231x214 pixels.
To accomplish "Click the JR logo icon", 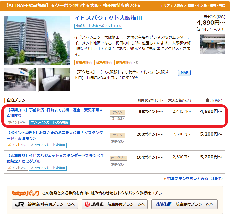I will pyautogui.click(x=19, y=204).
